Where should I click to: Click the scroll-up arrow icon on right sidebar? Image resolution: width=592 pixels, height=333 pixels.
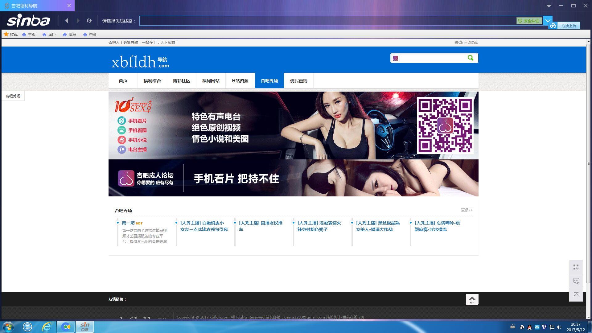tap(576, 295)
